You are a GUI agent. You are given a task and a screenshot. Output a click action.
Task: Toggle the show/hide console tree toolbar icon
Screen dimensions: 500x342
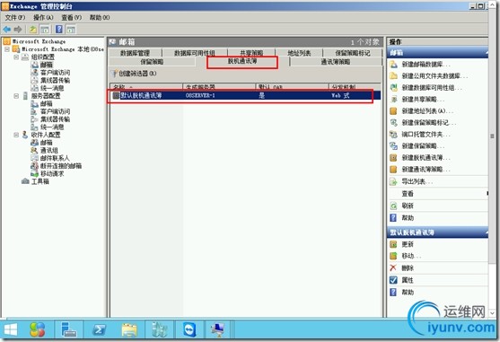[45, 30]
